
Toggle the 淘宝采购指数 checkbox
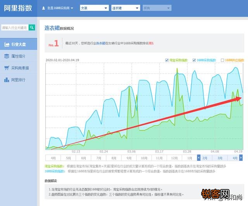coord(167,60)
